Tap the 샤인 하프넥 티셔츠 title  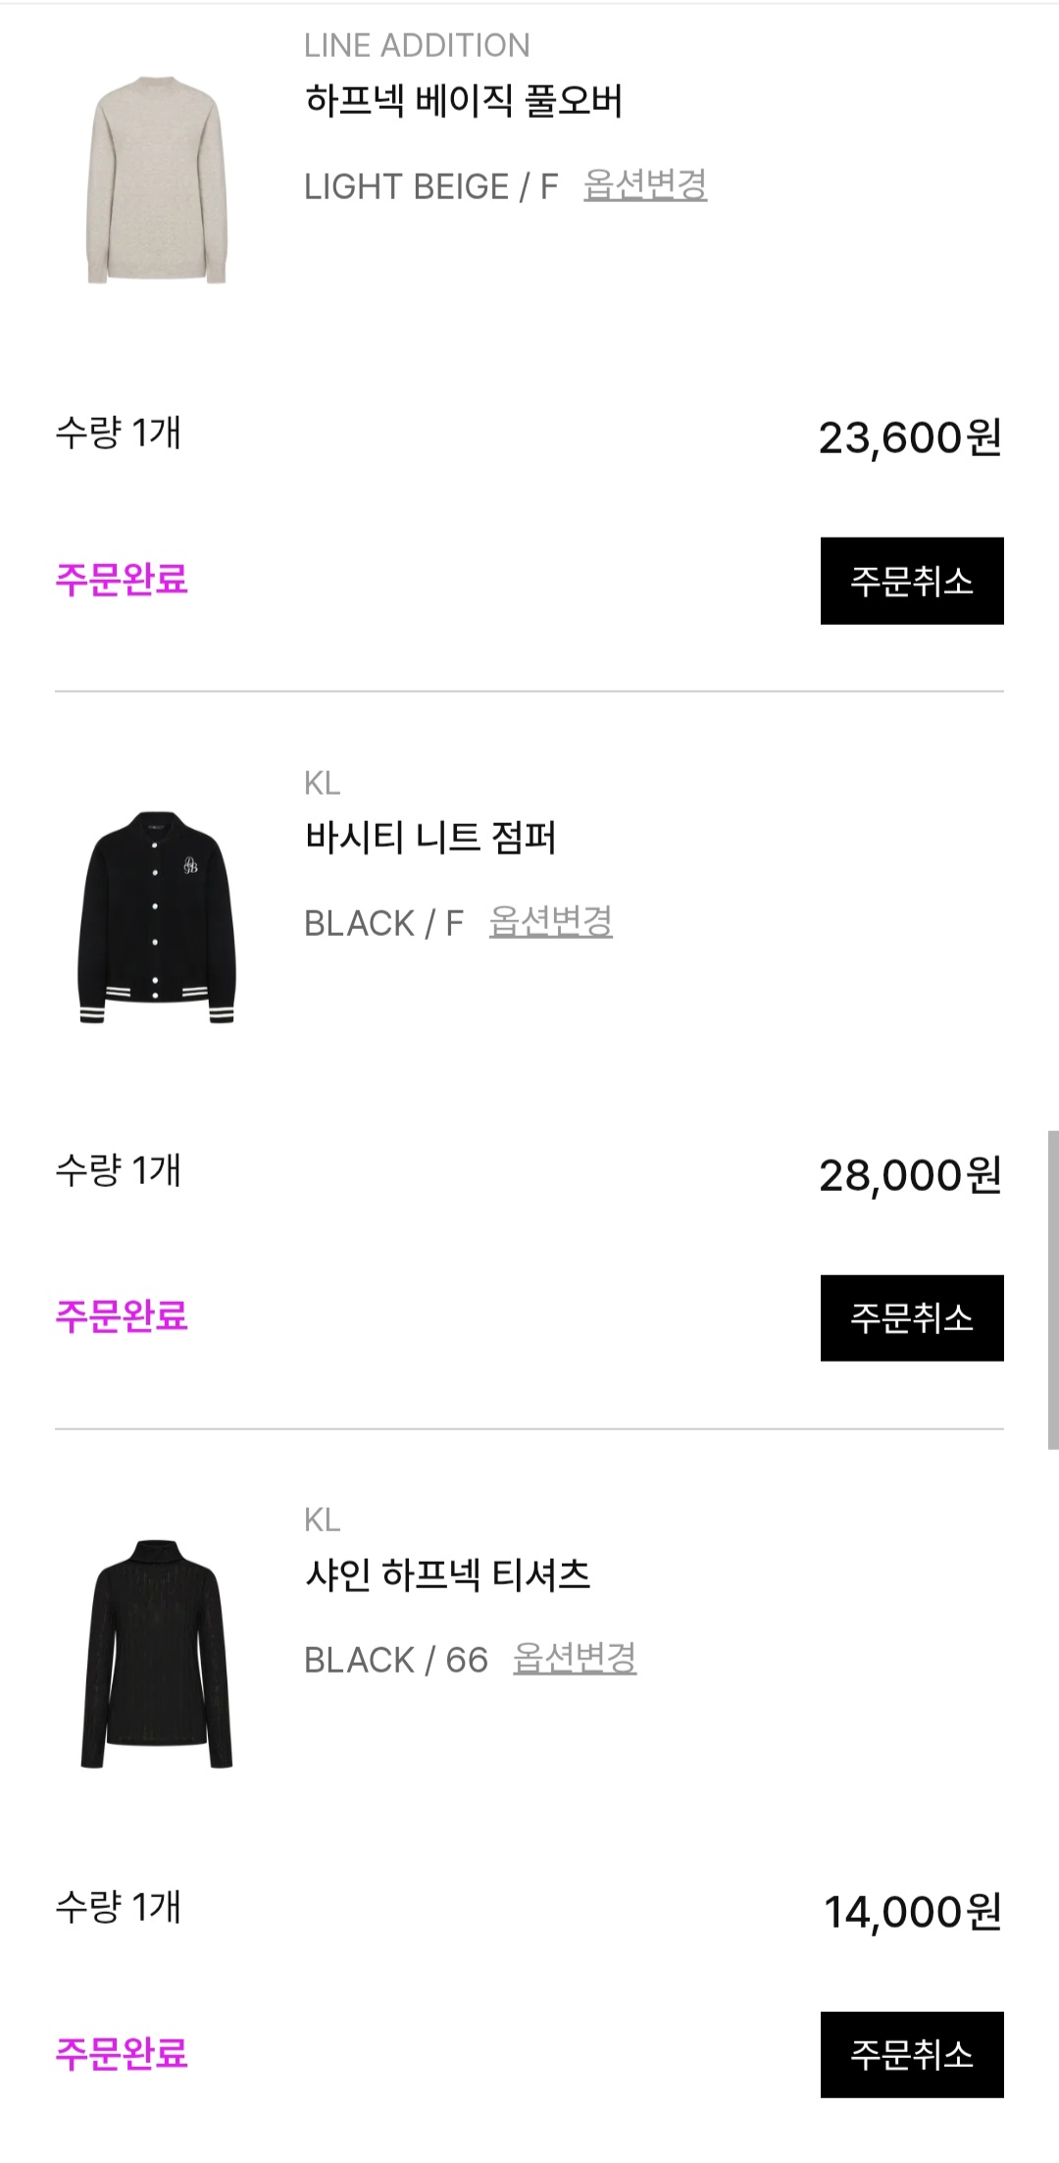tap(448, 1574)
